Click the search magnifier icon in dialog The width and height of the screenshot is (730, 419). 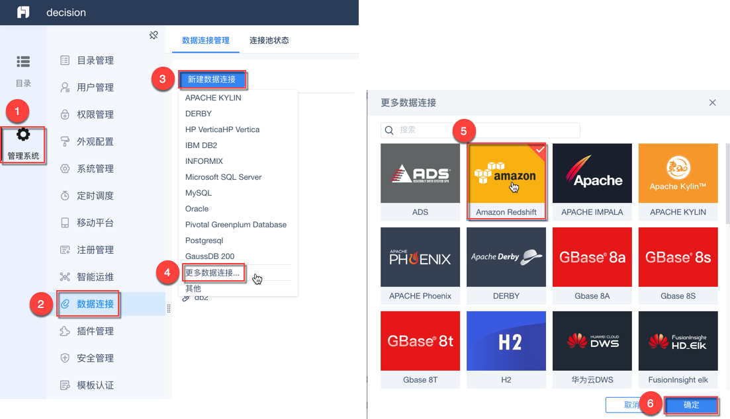(x=389, y=130)
